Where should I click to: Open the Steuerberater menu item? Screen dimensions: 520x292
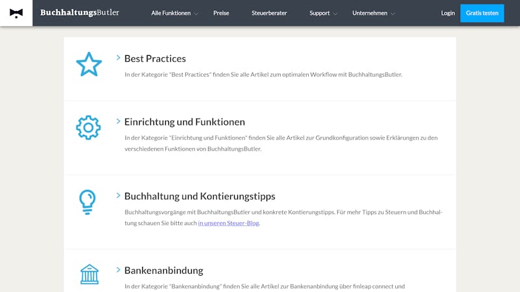pyautogui.click(x=269, y=13)
